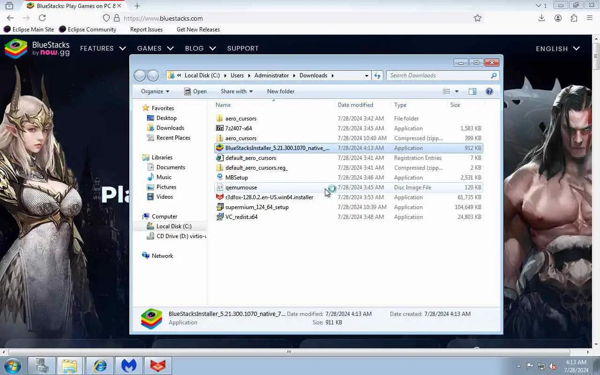
Task: Bookmark this page with the star icon
Action: click(x=477, y=18)
